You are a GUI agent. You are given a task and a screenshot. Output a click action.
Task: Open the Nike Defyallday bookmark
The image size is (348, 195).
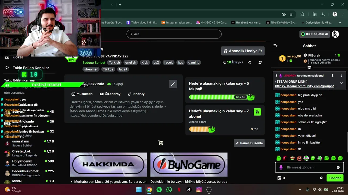281,22
